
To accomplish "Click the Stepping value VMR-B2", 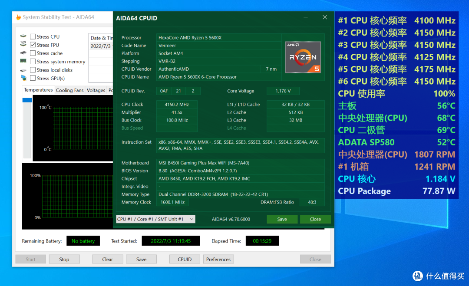I will click(218, 61).
